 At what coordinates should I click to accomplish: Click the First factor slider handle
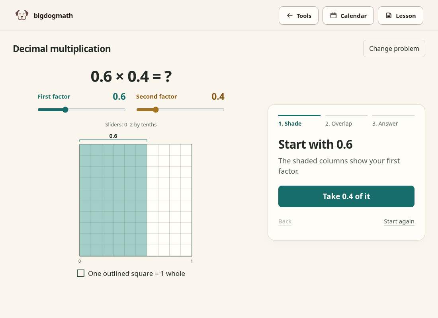click(65, 110)
